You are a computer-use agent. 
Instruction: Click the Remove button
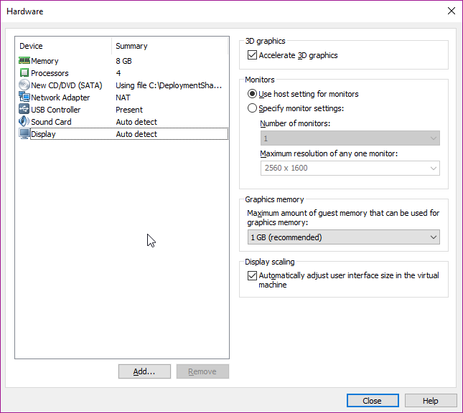tap(202, 371)
